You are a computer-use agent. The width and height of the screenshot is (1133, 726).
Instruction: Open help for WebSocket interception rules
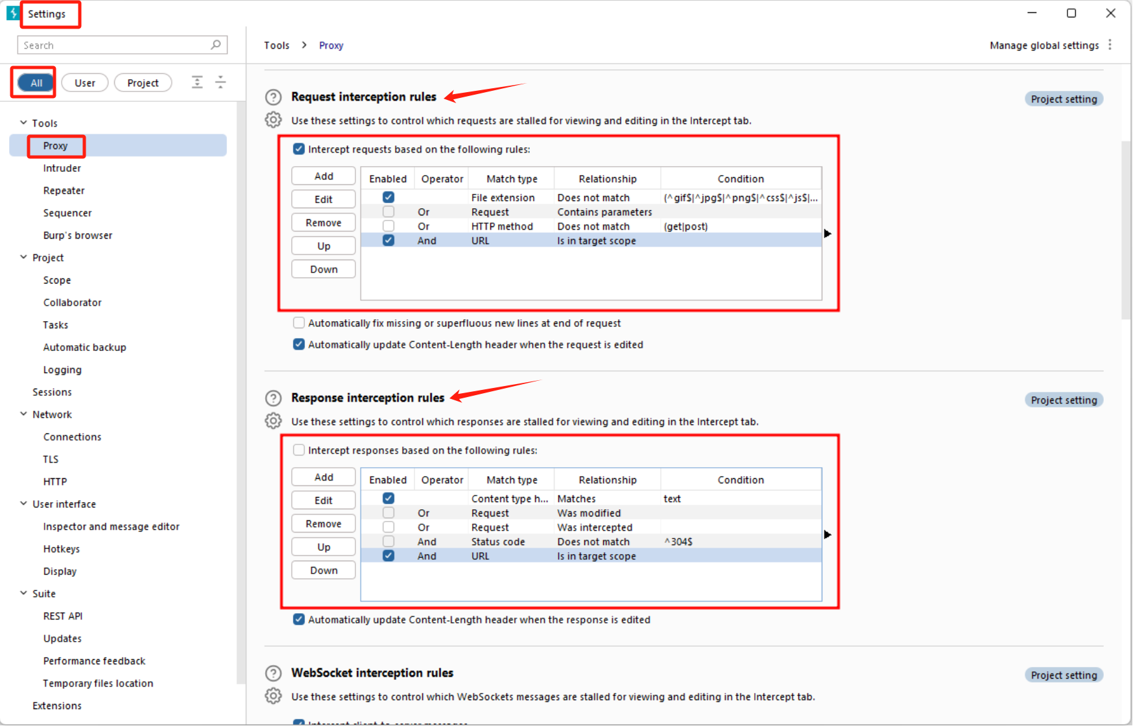(x=273, y=673)
